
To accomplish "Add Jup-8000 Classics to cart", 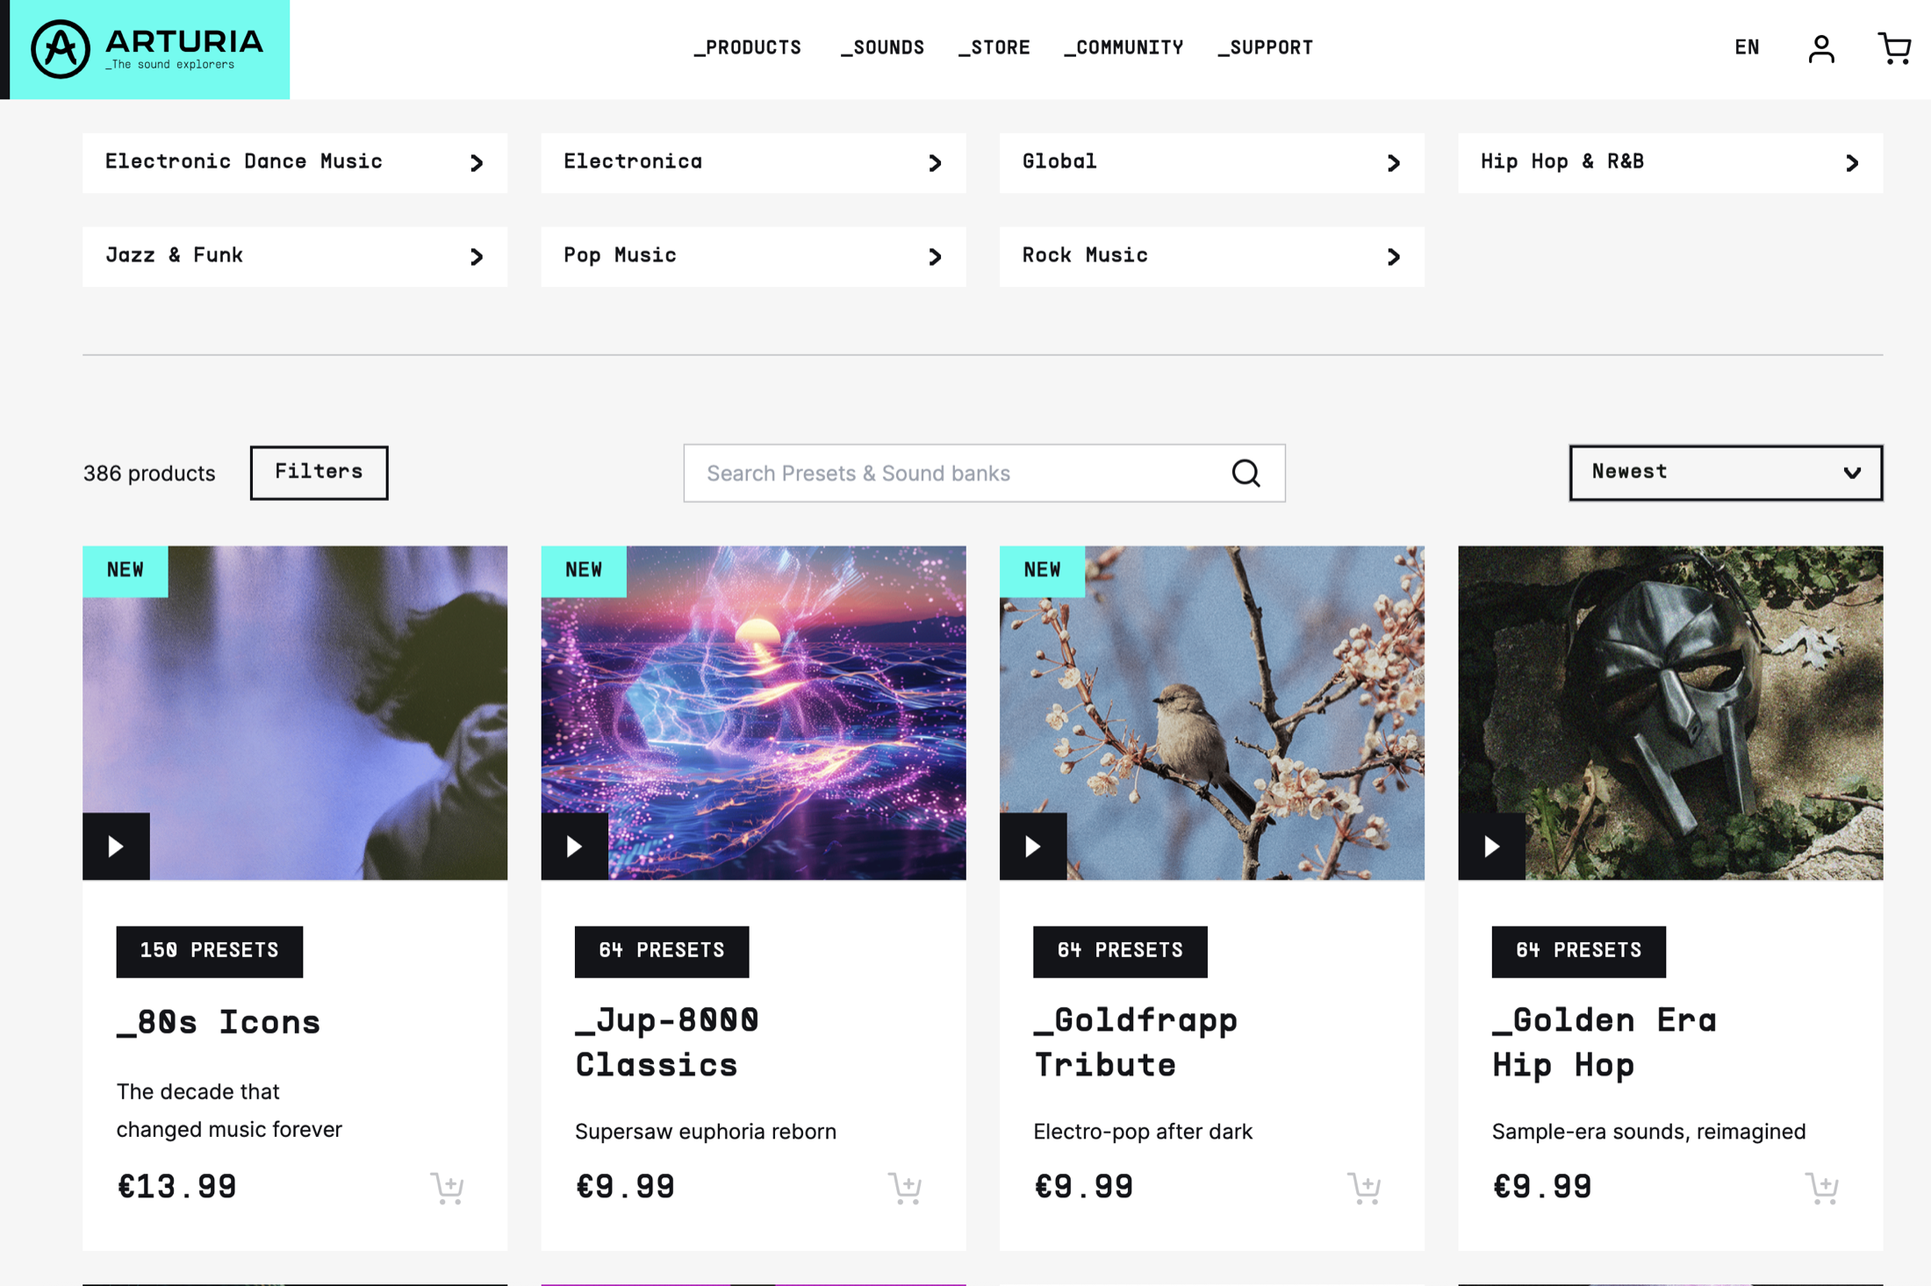I will pyautogui.click(x=905, y=1188).
